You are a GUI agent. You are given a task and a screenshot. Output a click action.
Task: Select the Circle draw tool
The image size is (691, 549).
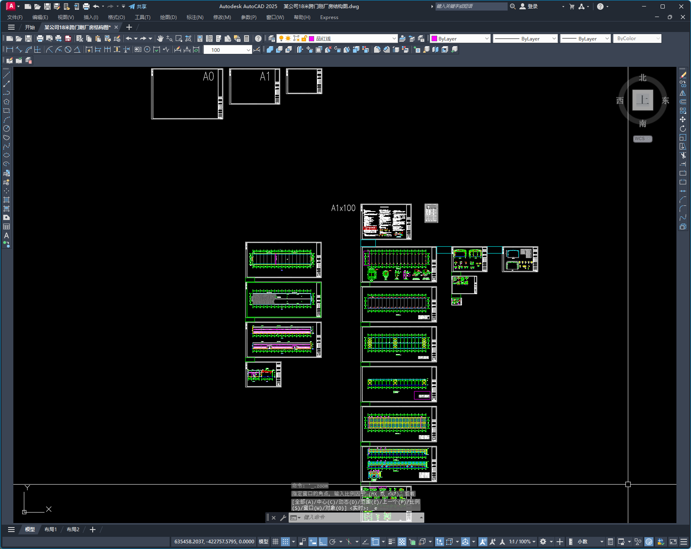point(6,128)
